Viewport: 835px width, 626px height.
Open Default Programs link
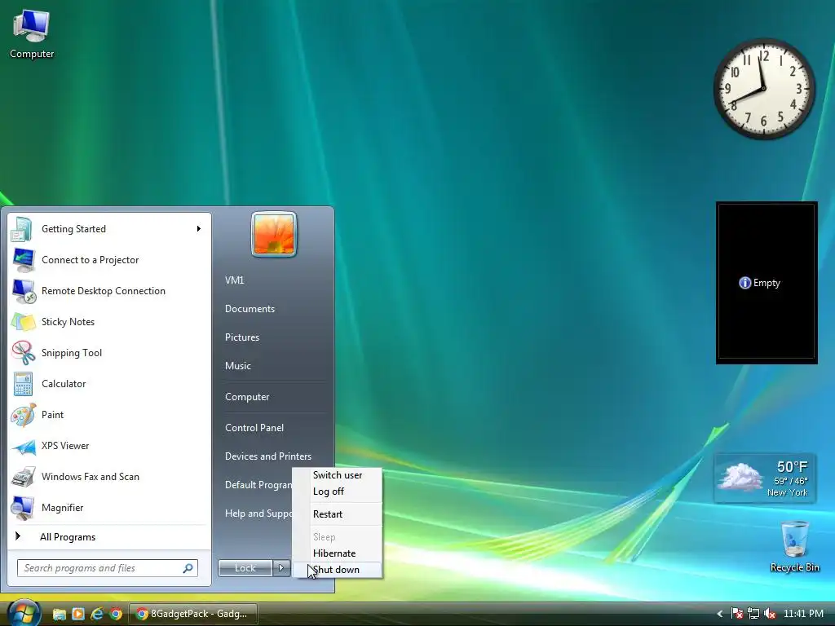click(258, 485)
